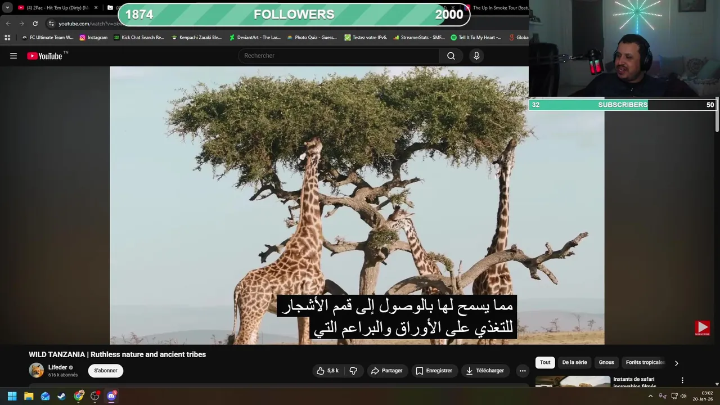The image size is (720, 405).
Task: Download video with Télécharger button
Action: point(485,371)
